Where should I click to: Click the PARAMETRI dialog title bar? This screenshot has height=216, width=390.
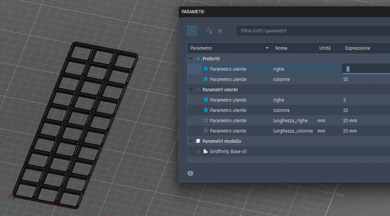(284, 12)
